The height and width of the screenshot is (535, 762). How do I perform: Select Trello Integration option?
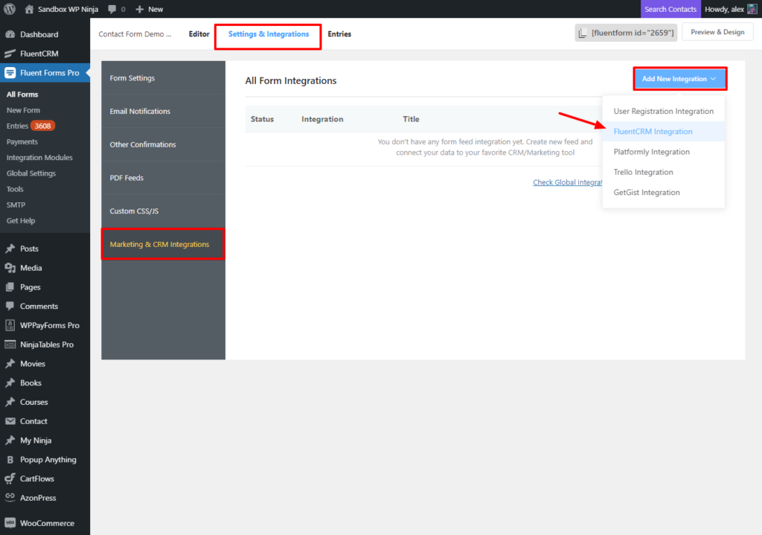coord(663,173)
